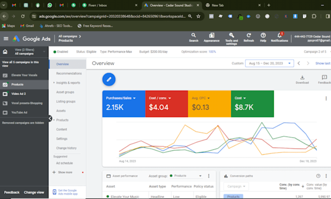The image size is (331, 199).
Task: Click the hamburger menu next to Google Ads logo
Action: click(6, 39)
